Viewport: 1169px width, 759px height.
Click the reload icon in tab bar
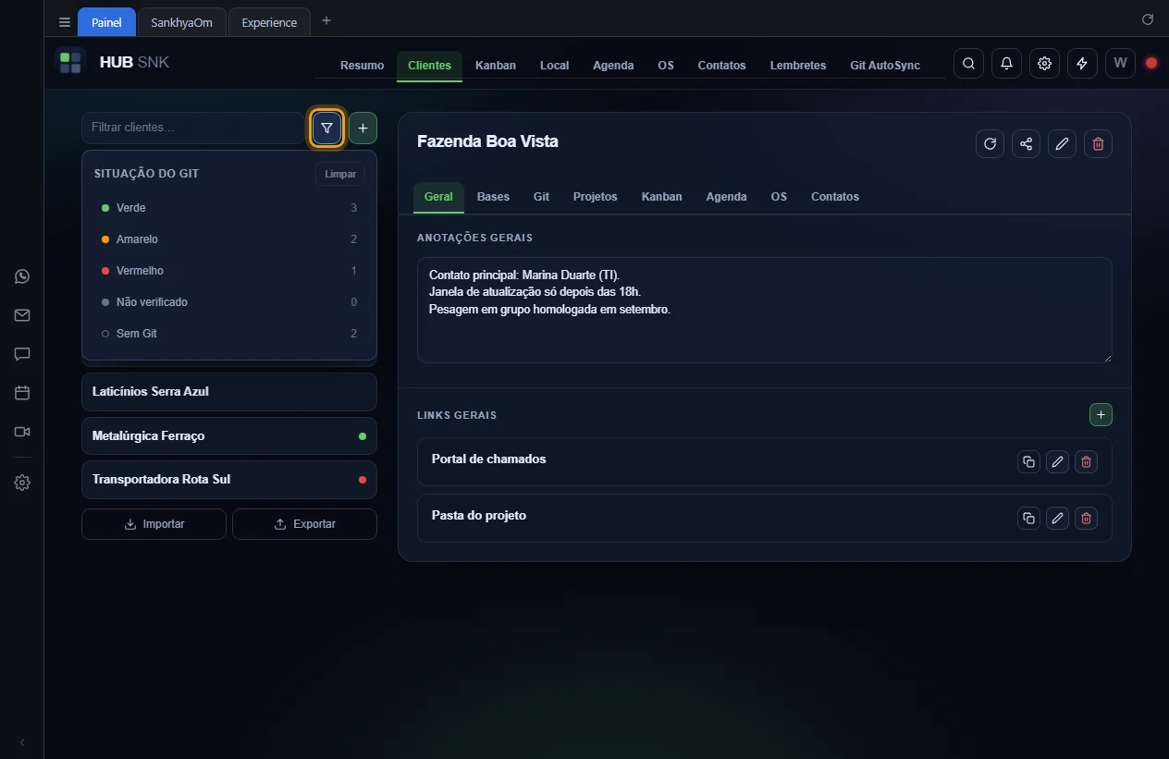point(1148,19)
